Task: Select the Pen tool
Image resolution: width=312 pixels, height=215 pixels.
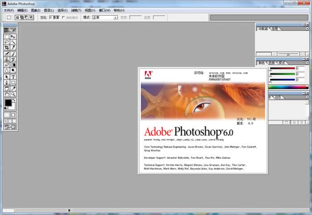Action: coord(7,82)
